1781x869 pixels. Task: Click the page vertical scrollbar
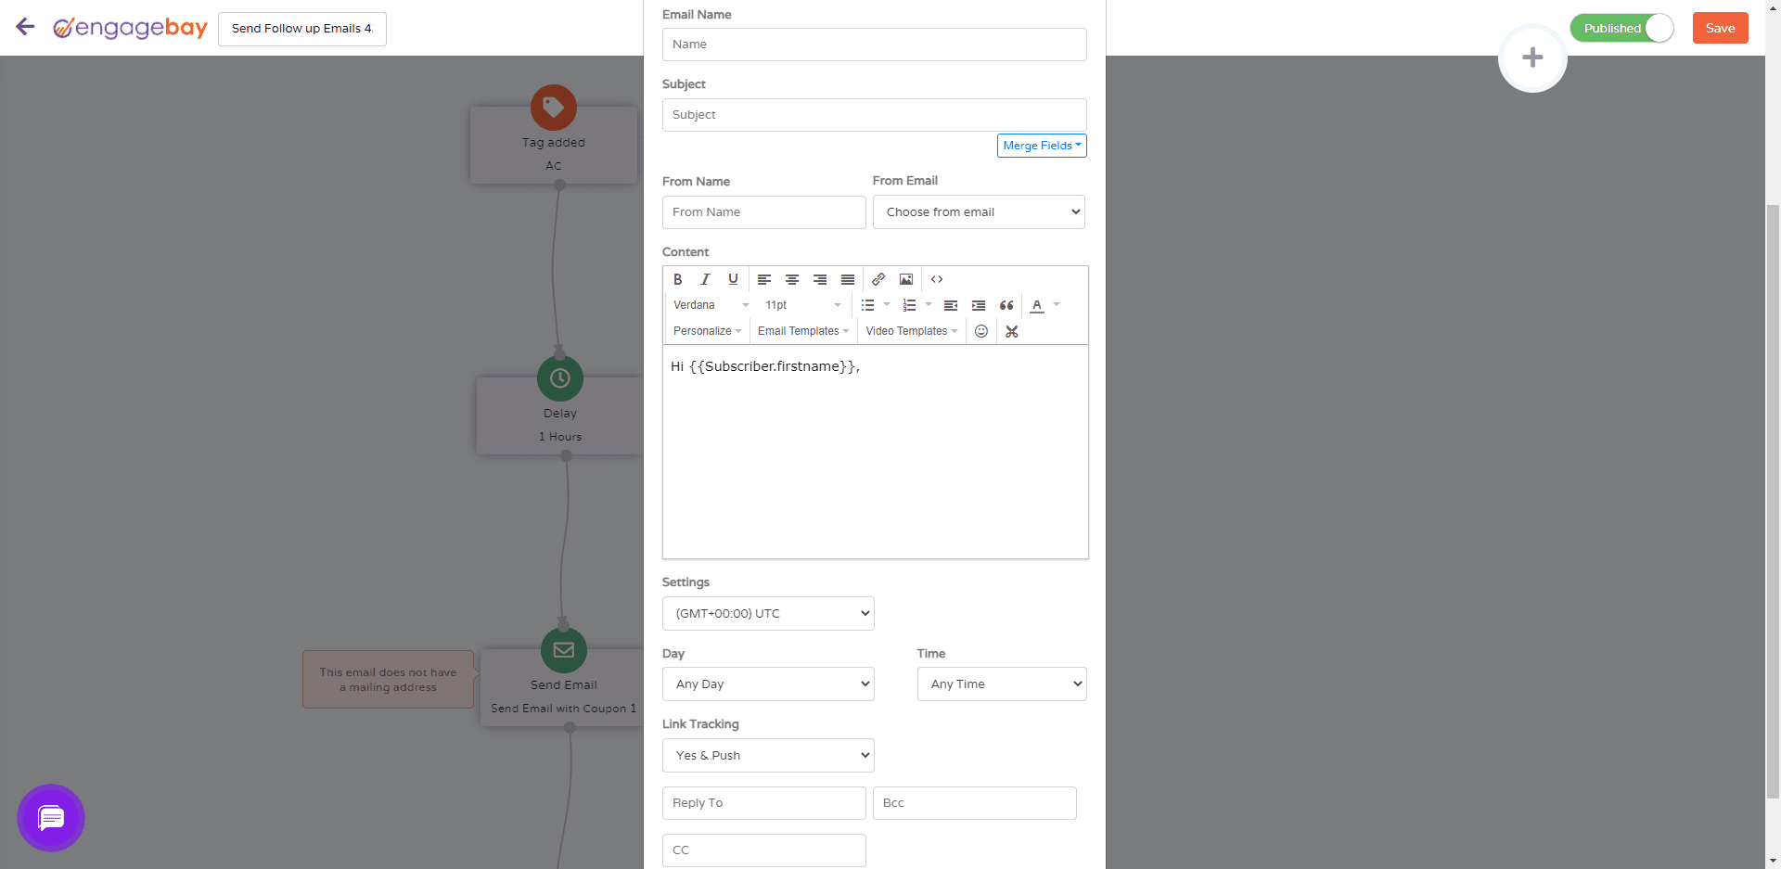[x=1773, y=501]
